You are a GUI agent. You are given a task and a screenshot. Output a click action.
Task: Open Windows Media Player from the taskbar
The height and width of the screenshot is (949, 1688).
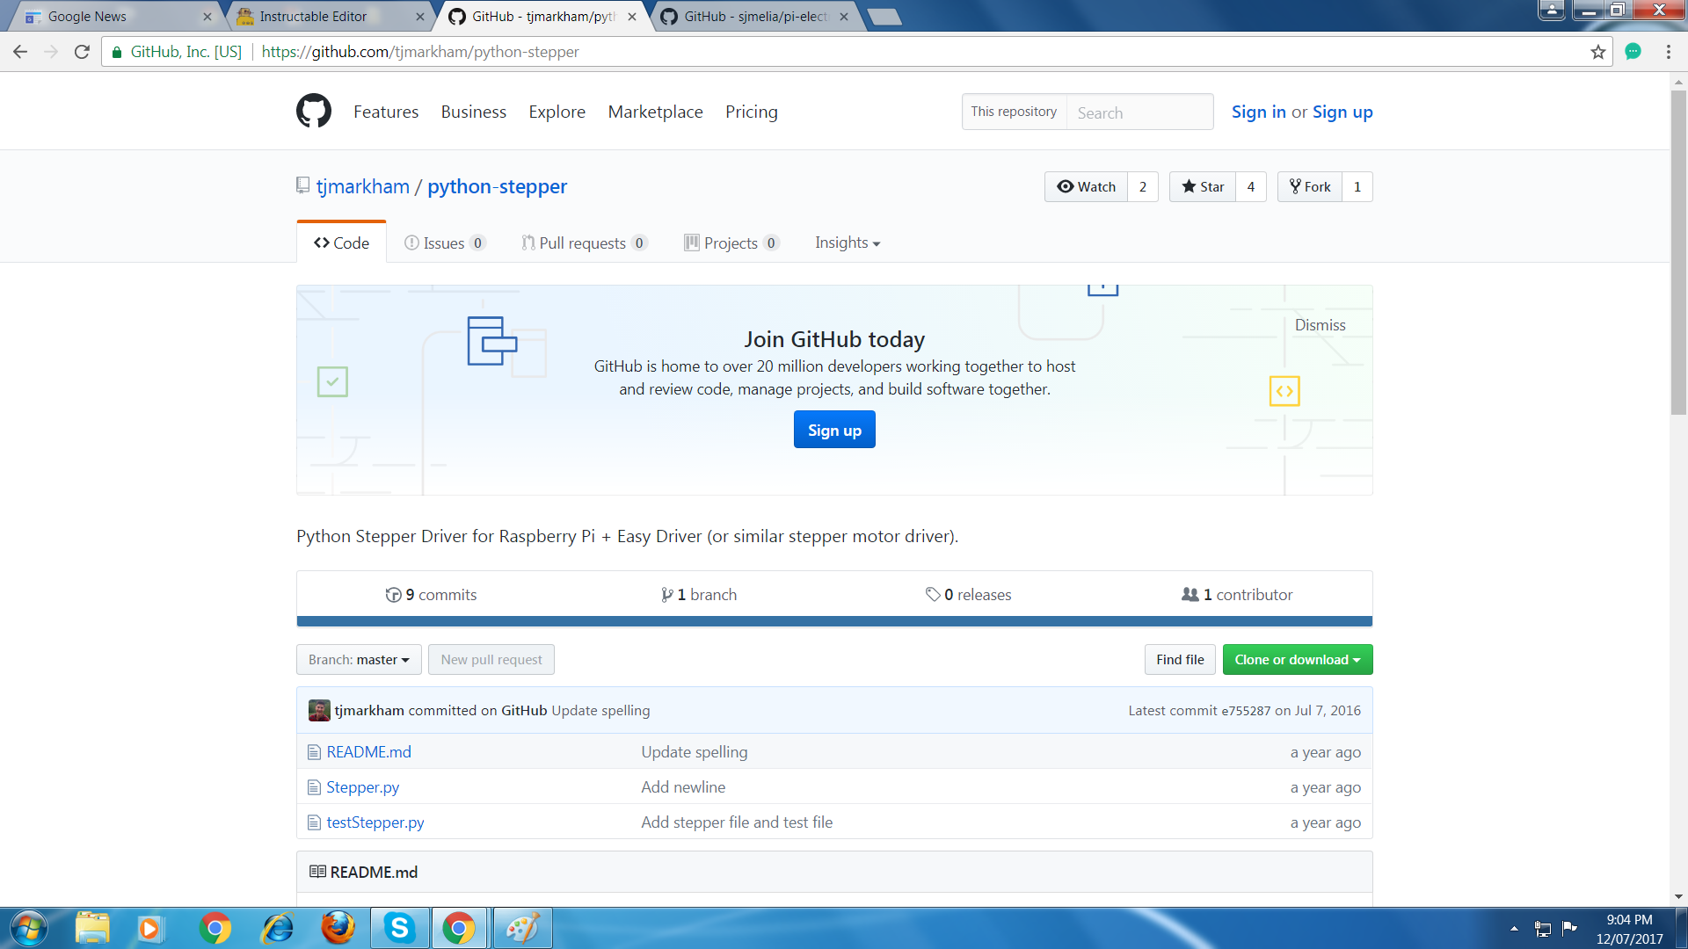(149, 928)
